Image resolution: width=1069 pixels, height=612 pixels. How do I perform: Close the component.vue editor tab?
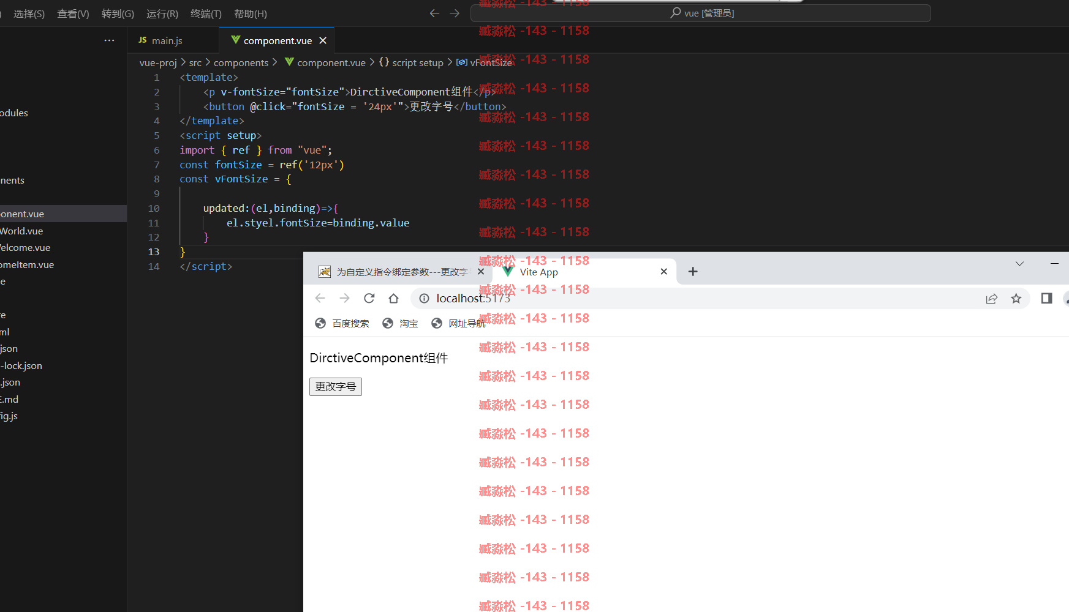pos(323,40)
